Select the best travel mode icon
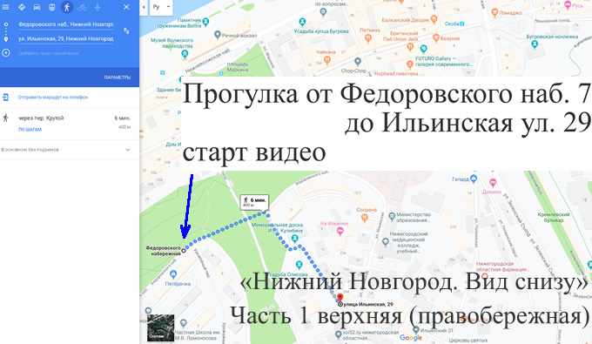The height and width of the screenshot is (344, 592). click(22, 7)
